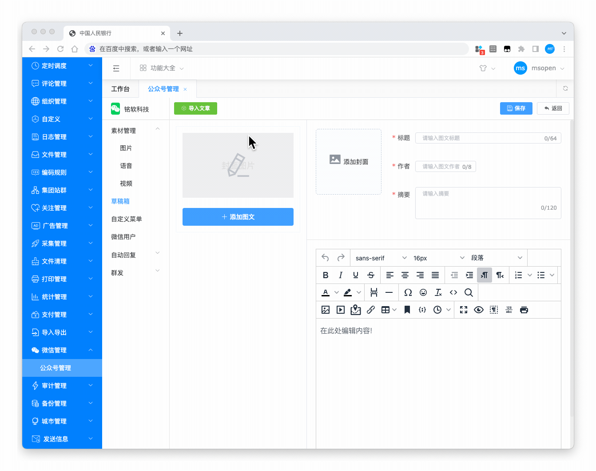The image size is (596, 471).
Task: Click the blue 保存 button
Action: (516, 108)
